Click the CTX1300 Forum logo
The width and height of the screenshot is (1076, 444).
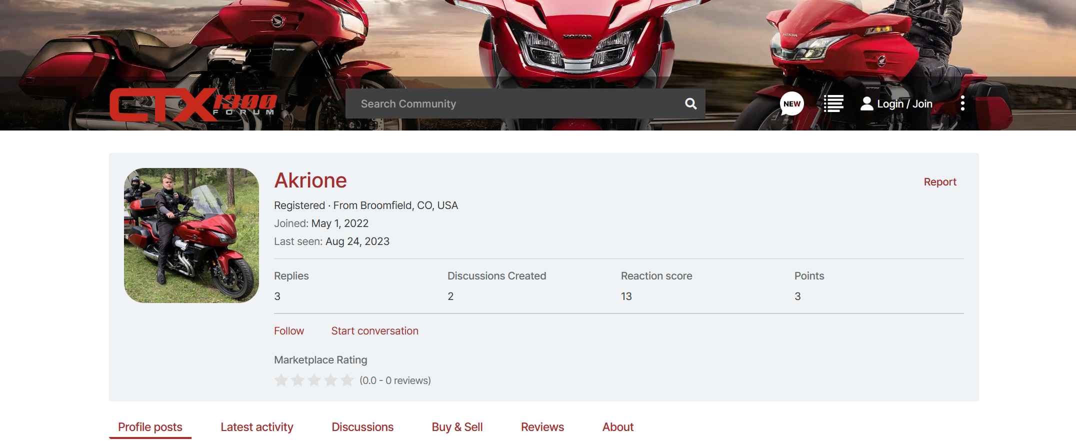[x=193, y=104]
